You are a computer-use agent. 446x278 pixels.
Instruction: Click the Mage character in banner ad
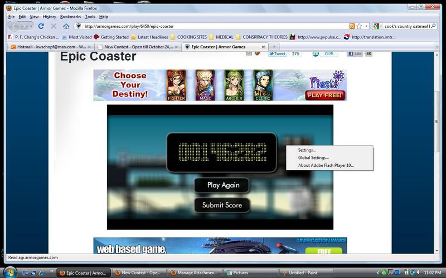[x=205, y=85]
